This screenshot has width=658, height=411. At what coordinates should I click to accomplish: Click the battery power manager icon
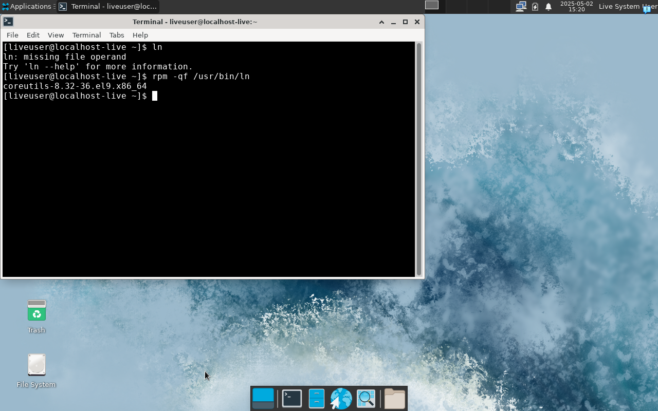[x=535, y=7]
